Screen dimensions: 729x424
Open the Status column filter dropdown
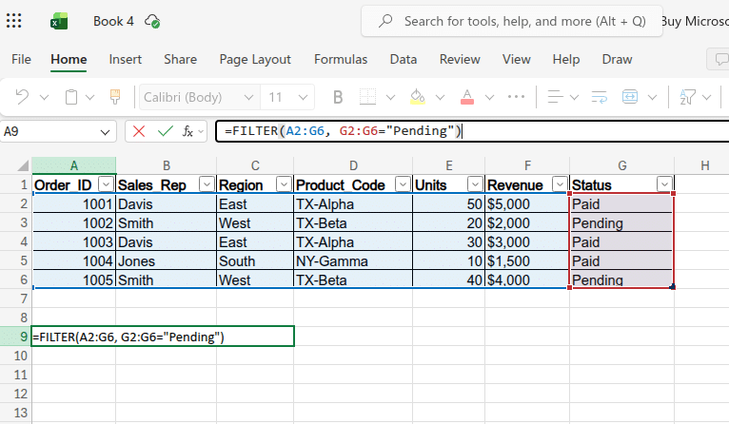tap(663, 184)
